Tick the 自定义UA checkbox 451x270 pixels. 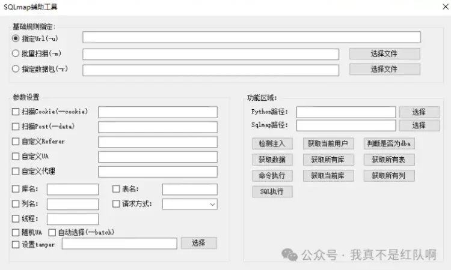[16, 157]
